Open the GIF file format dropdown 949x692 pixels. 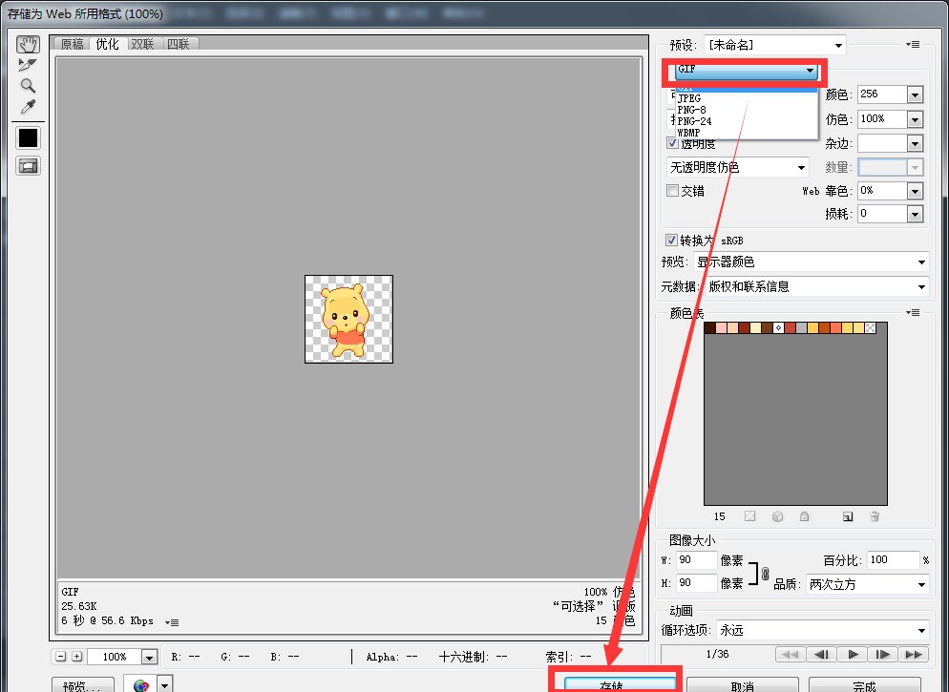point(747,71)
